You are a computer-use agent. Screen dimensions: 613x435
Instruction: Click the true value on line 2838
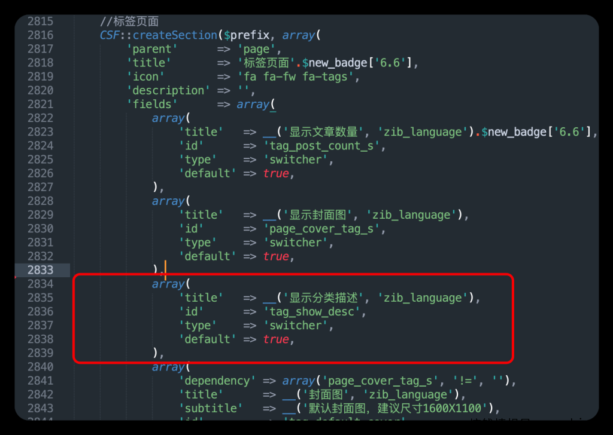pyautogui.click(x=276, y=339)
